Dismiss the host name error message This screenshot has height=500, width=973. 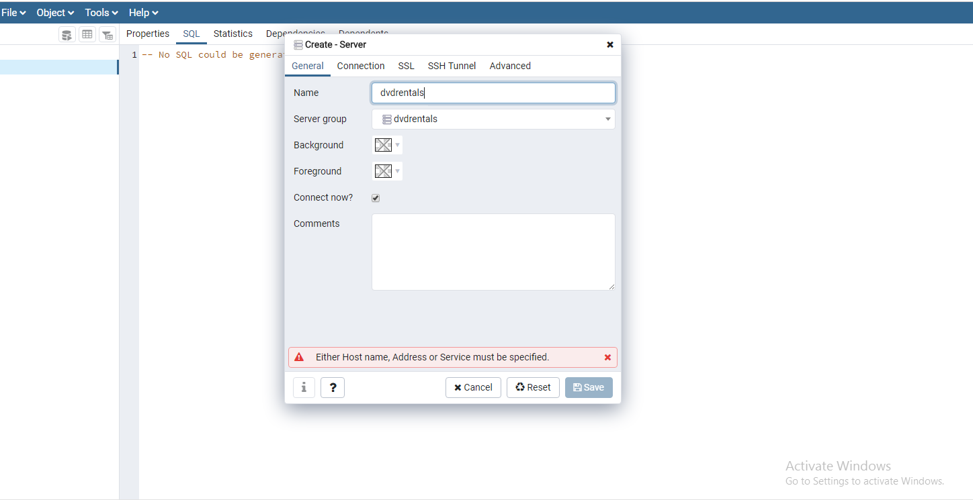pyautogui.click(x=607, y=357)
